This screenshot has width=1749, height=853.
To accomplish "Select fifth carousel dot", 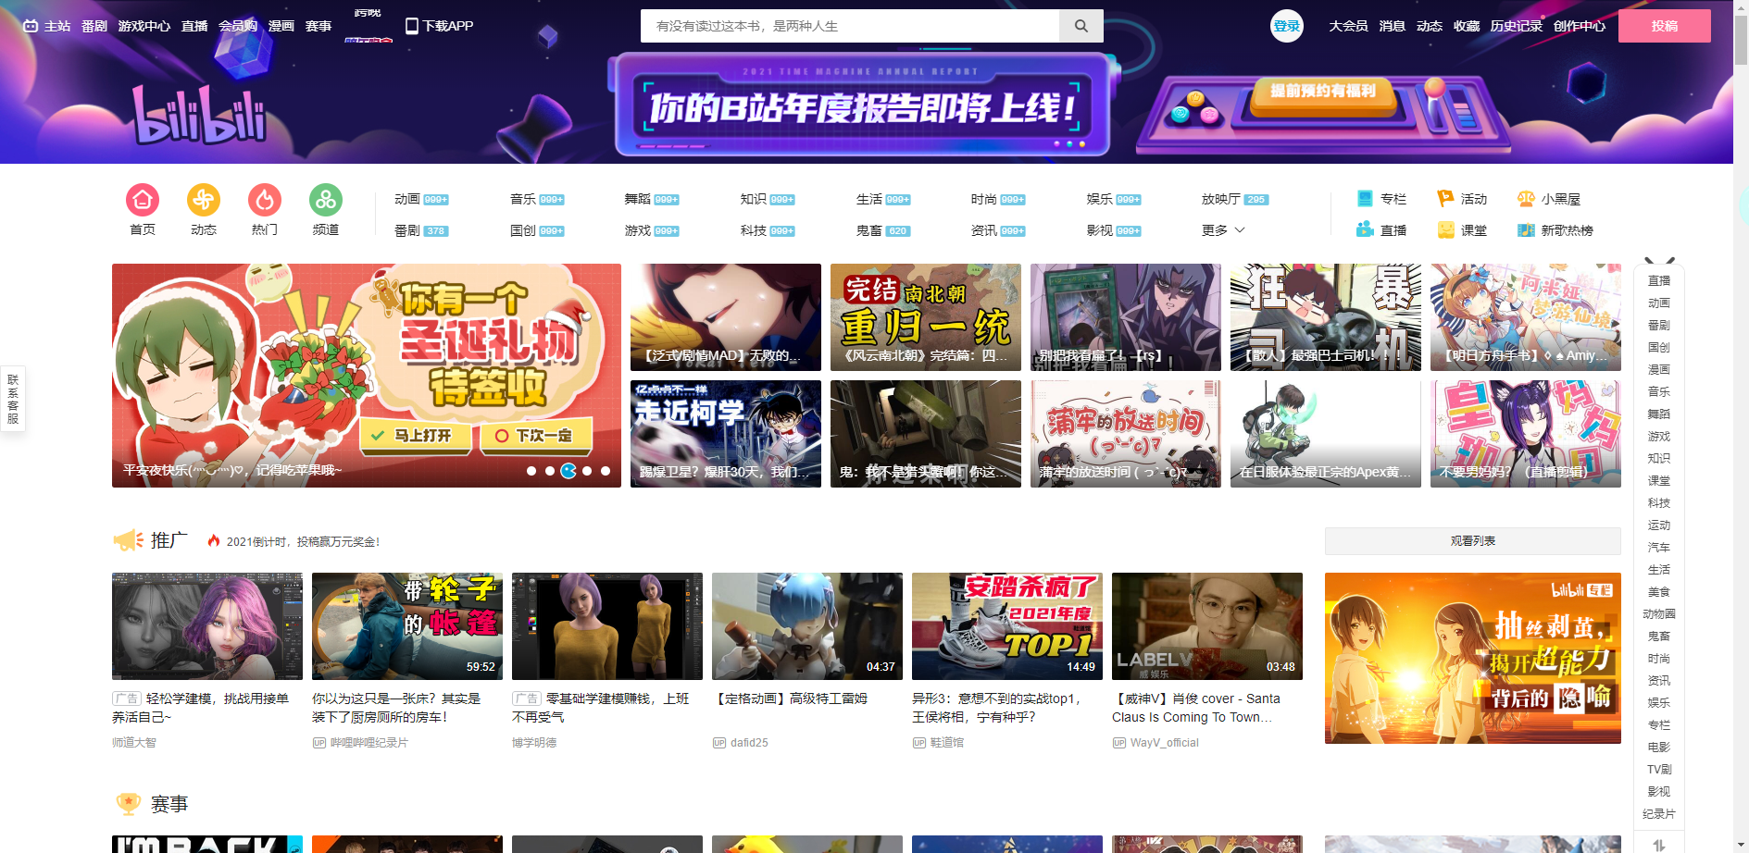I will point(606,471).
